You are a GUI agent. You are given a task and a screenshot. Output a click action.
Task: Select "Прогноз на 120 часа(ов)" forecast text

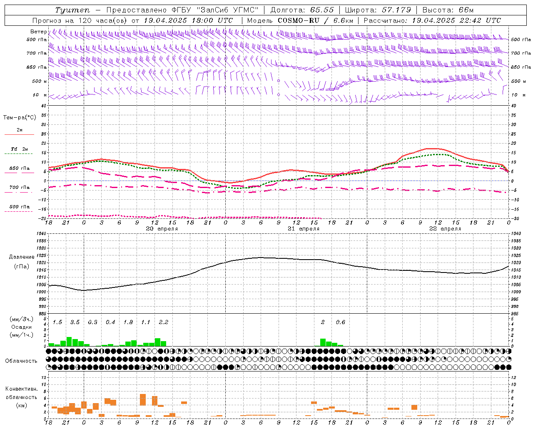click(x=80, y=20)
